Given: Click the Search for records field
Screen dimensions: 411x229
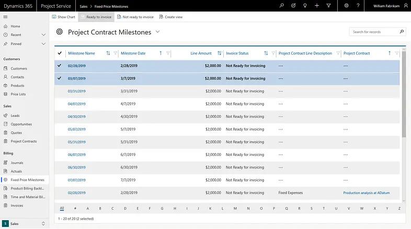Looking at the screenshot, I should (x=374, y=32).
